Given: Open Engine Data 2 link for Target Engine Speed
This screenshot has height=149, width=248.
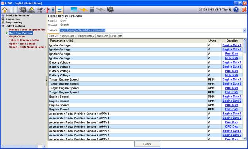Looking at the screenshot, I should (x=232, y=83).
